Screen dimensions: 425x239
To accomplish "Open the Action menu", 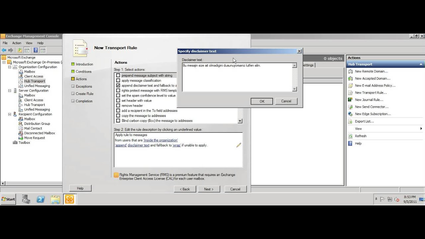I will tap(17, 43).
